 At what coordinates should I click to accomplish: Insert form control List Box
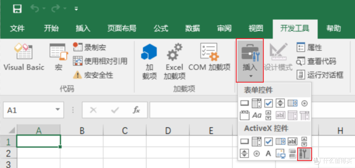pyautogui.click(x=292, y=104)
